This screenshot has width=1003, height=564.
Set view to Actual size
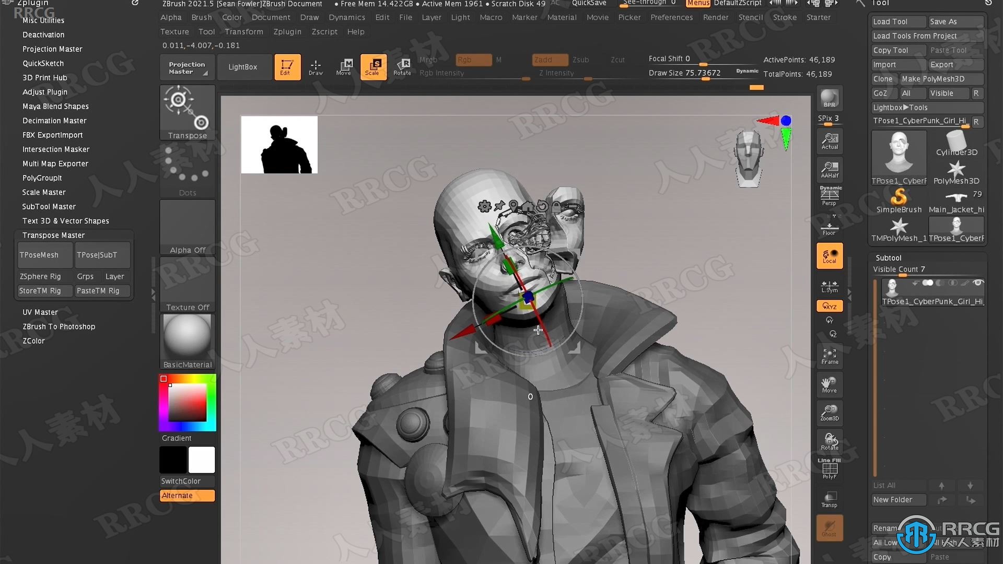tap(830, 140)
